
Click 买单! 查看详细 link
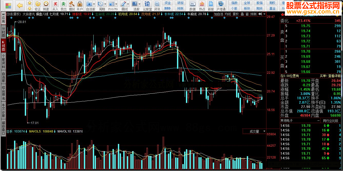coord(330,76)
